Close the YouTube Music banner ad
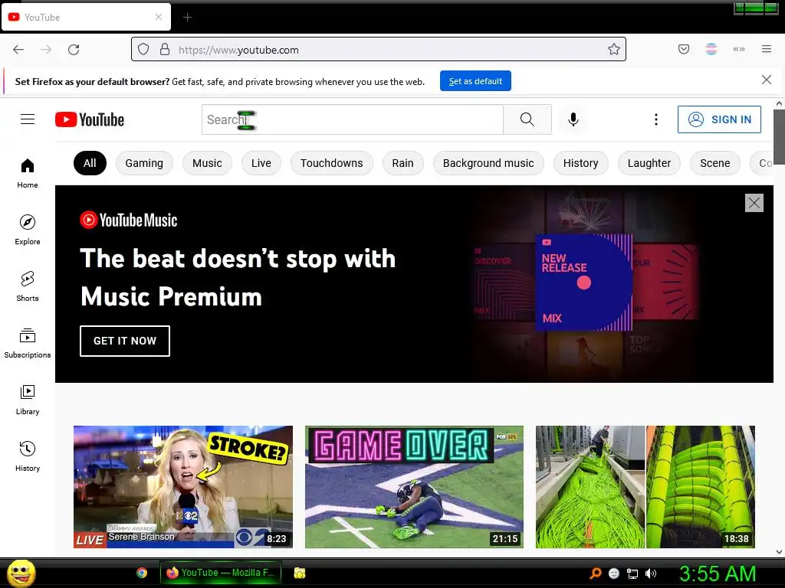Screen dimensions: 785x588 [754, 203]
